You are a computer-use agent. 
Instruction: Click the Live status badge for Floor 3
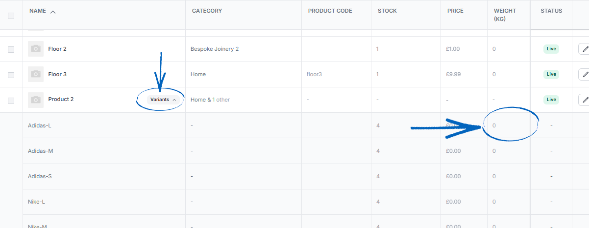[x=551, y=74]
